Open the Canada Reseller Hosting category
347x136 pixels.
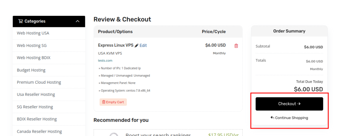[39, 131]
